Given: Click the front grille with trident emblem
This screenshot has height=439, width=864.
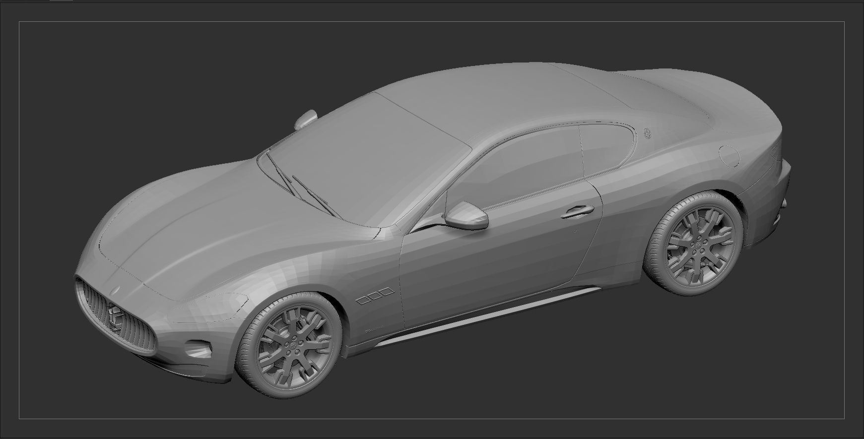Looking at the screenshot, I should [116, 316].
